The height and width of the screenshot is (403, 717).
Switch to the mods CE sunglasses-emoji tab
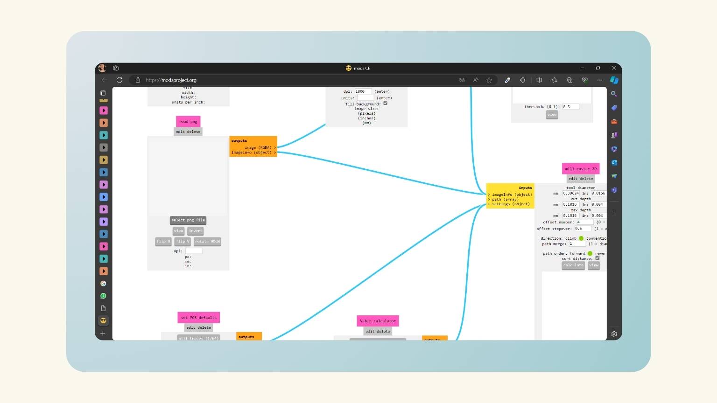104,320
